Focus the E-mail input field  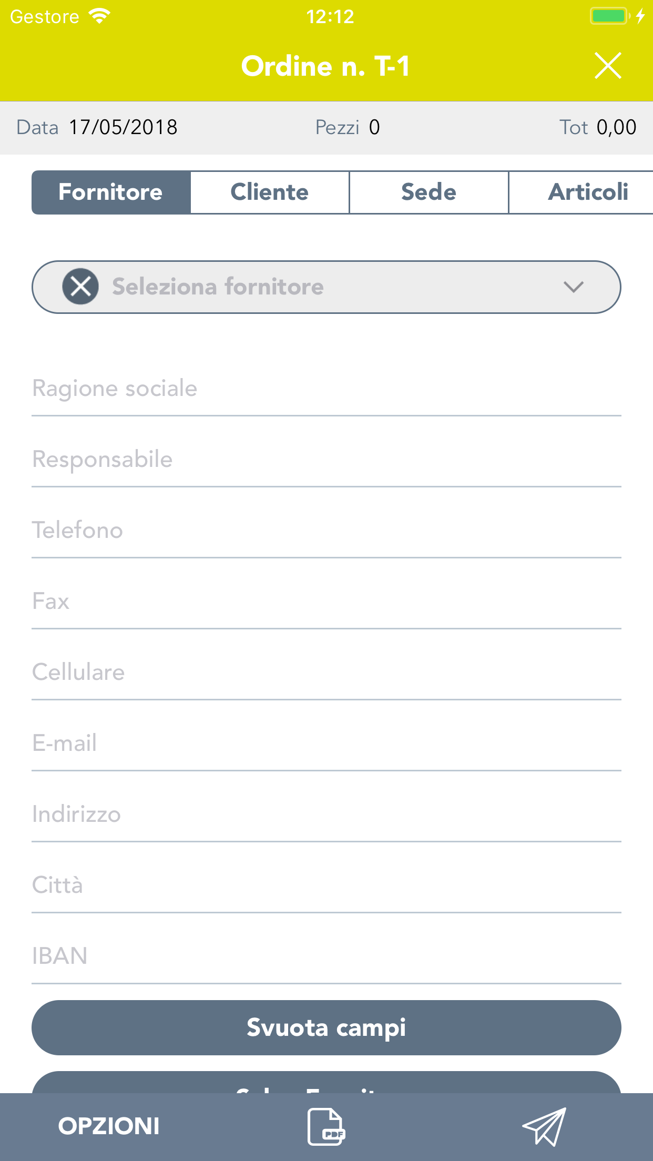326,744
